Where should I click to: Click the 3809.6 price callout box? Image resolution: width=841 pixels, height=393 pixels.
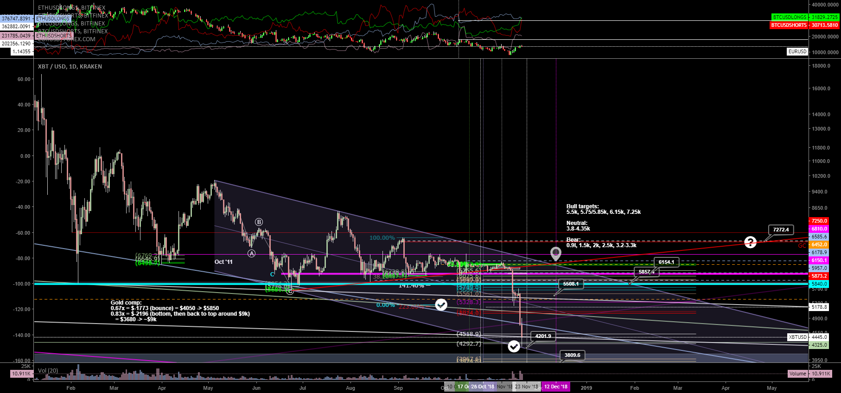point(572,355)
